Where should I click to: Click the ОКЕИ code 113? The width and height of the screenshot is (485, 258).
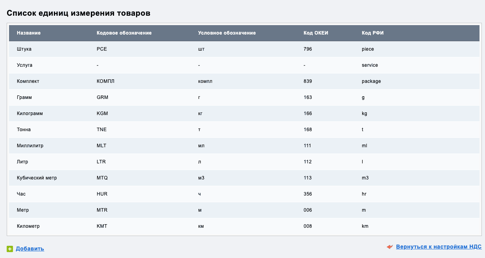pyautogui.click(x=308, y=178)
